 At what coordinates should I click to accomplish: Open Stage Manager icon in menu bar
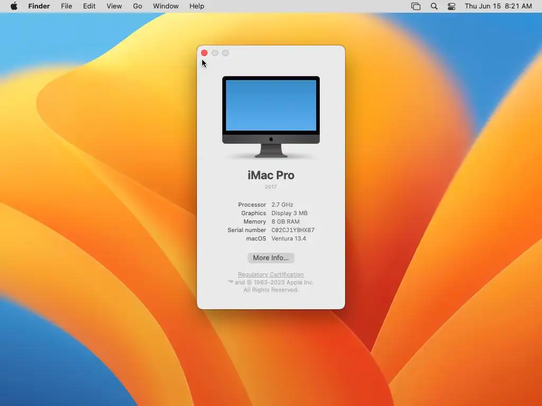(x=416, y=6)
